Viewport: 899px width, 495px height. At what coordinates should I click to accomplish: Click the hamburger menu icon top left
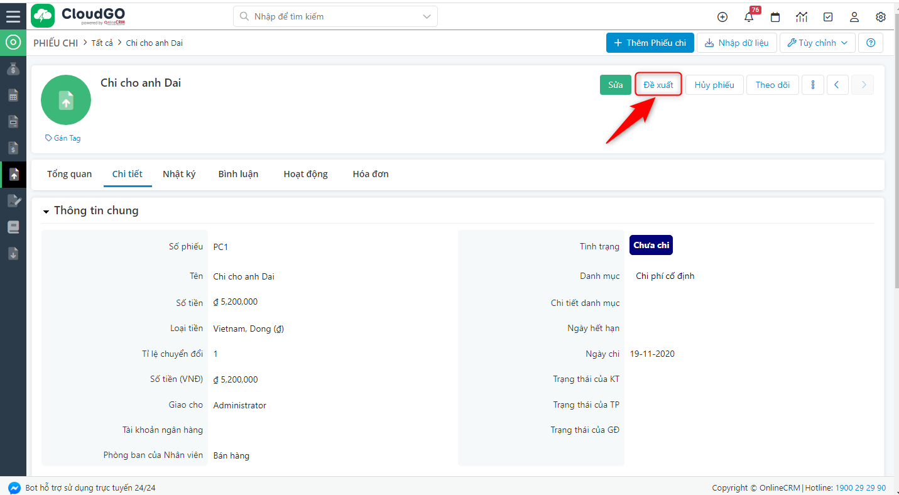13,16
